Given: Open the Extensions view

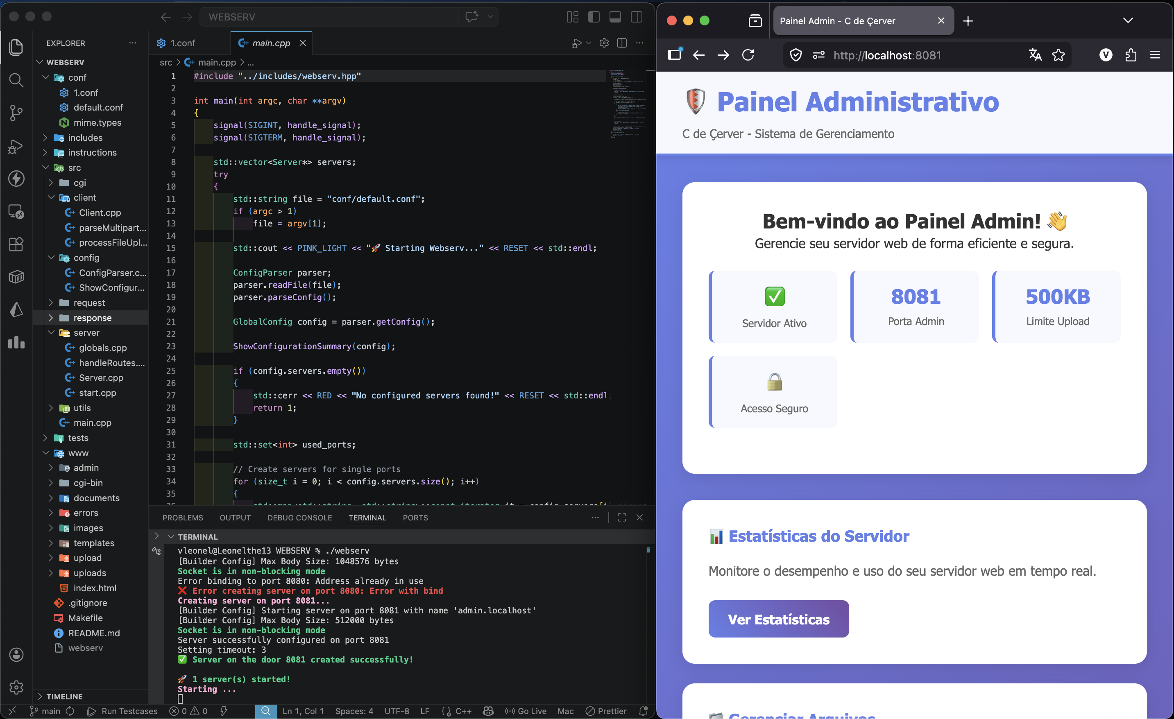Looking at the screenshot, I should 16,244.
